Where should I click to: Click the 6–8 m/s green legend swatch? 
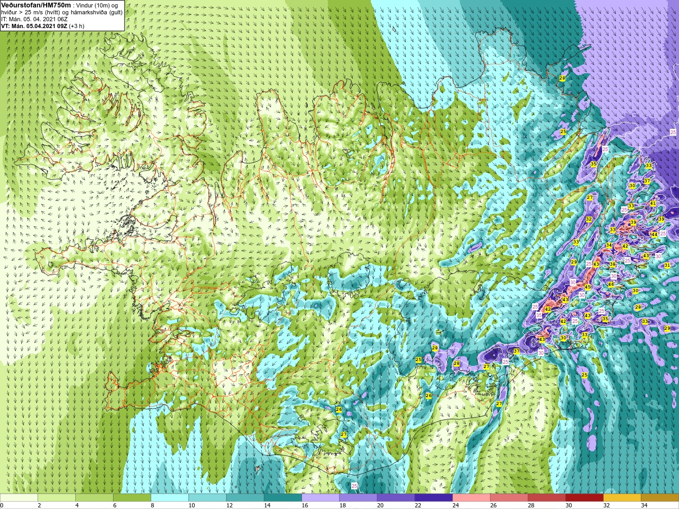coord(132,498)
